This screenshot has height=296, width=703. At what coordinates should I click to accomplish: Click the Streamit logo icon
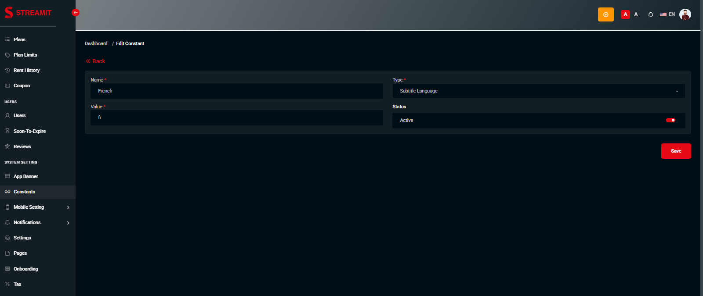tap(9, 13)
